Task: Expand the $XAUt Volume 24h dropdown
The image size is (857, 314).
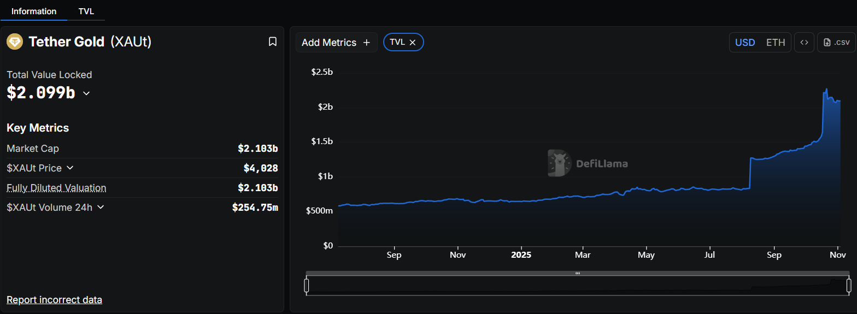Action: coord(100,207)
